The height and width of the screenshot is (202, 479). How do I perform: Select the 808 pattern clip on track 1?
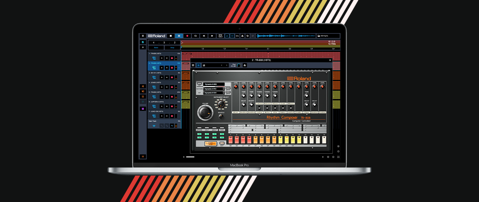pos(261,56)
